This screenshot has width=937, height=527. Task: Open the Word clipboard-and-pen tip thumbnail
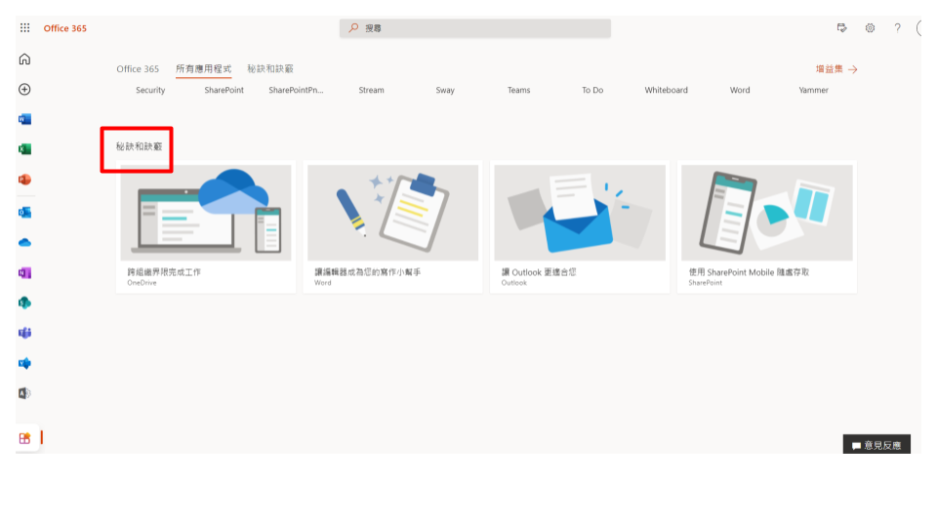392,213
